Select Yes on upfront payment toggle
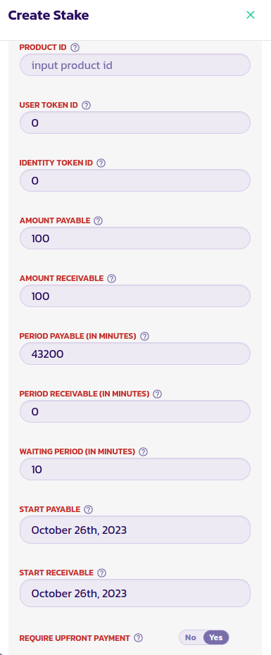Viewport: 271px width, 655px height. click(x=216, y=637)
